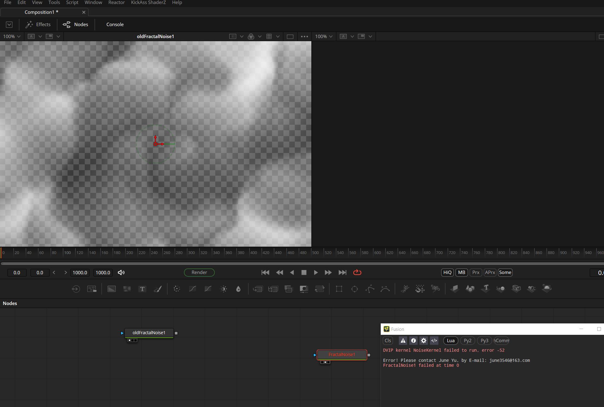
Task: Add a Renderer 3D node
Action: coord(547,289)
